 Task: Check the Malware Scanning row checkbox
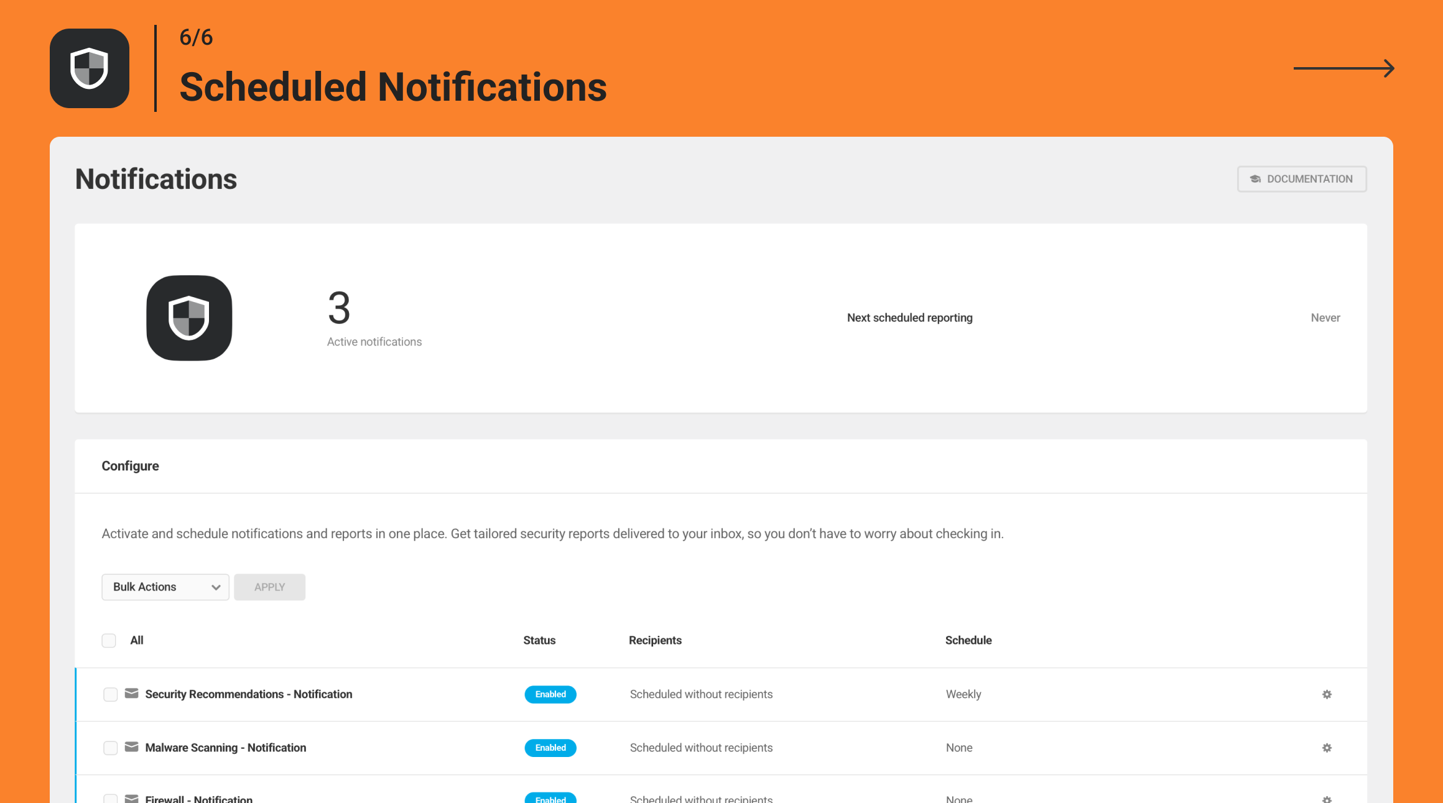coord(110,748)
